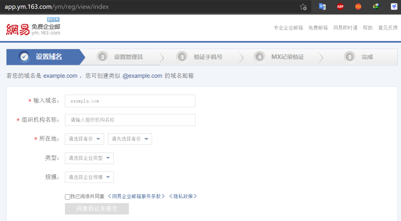The image size is (401, 221).
Task: Open the 请选择企业类型 dropdown
Action: (x=89, y=158)
